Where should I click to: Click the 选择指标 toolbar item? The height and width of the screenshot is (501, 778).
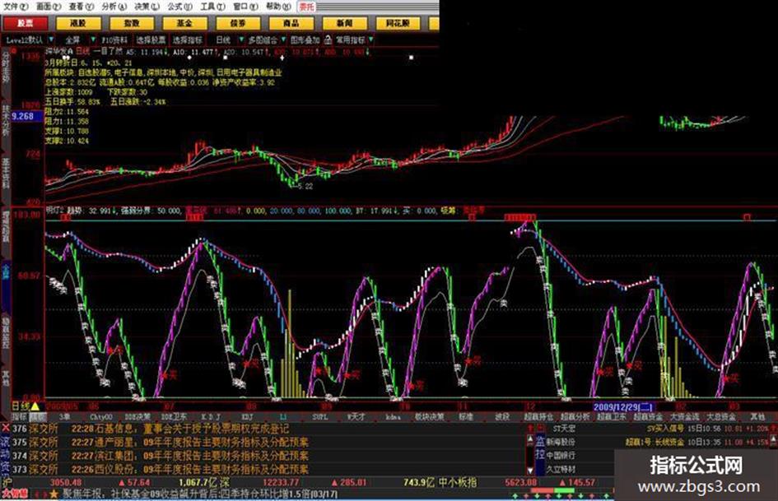(188, 39)
